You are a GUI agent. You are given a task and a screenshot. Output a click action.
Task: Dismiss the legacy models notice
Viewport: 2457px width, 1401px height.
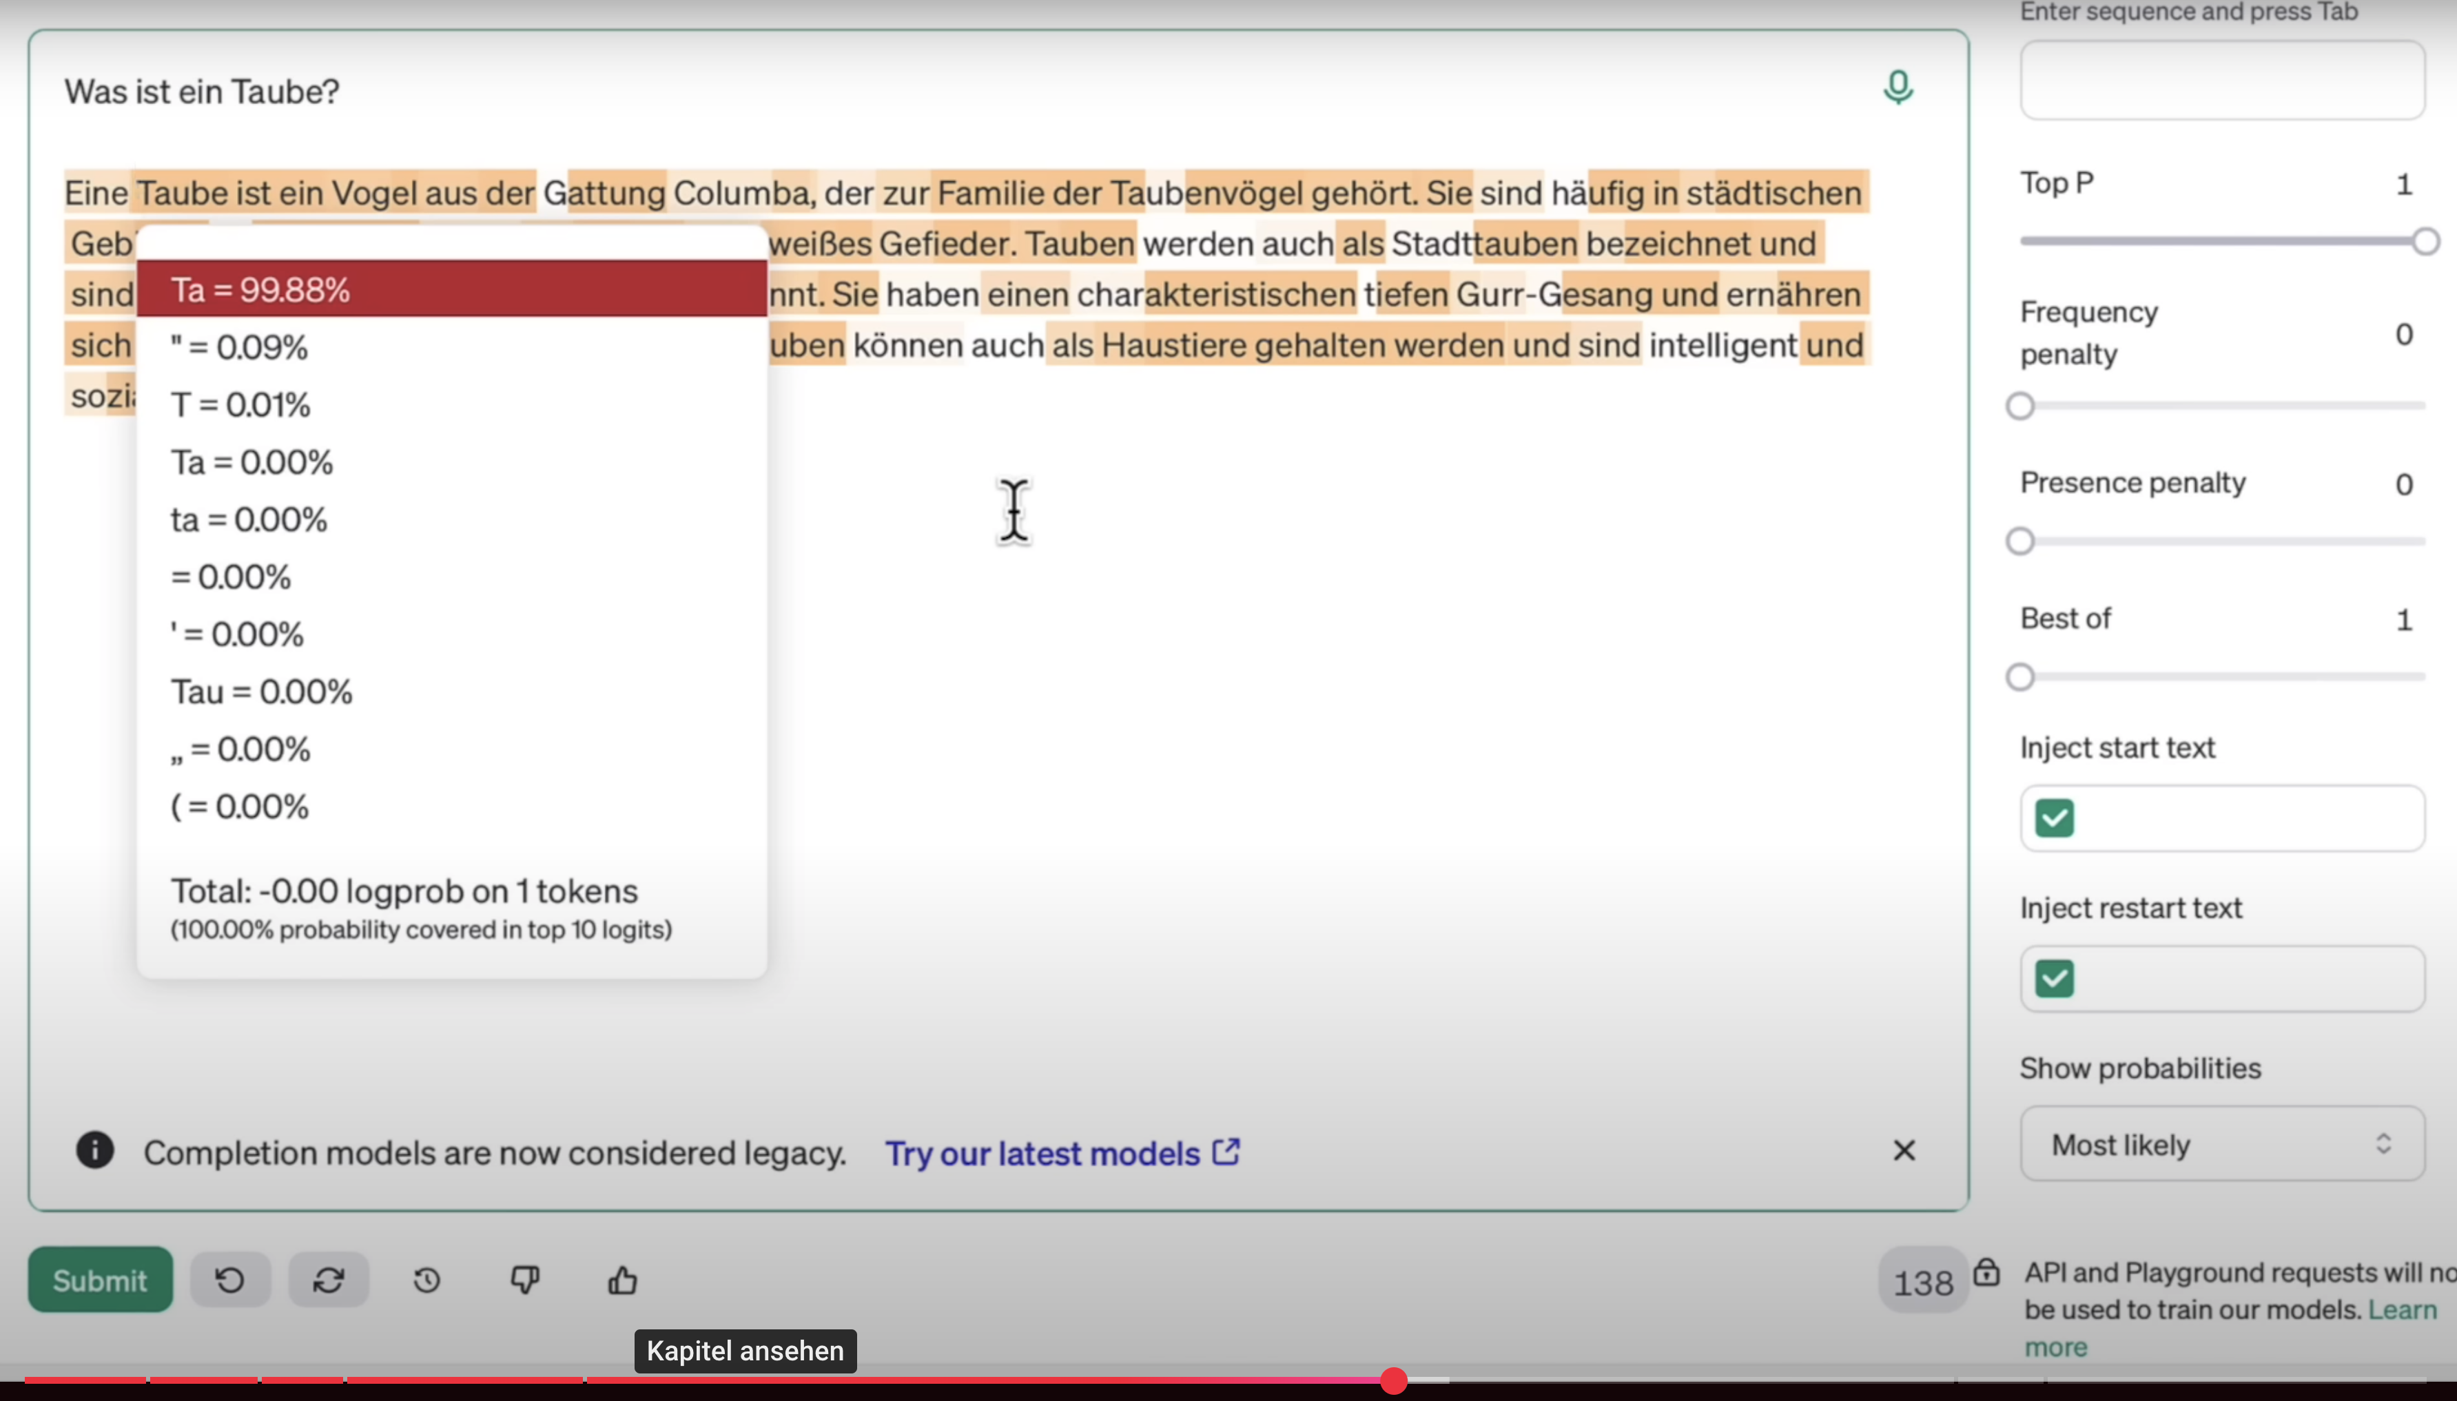coord(1904,1151)
